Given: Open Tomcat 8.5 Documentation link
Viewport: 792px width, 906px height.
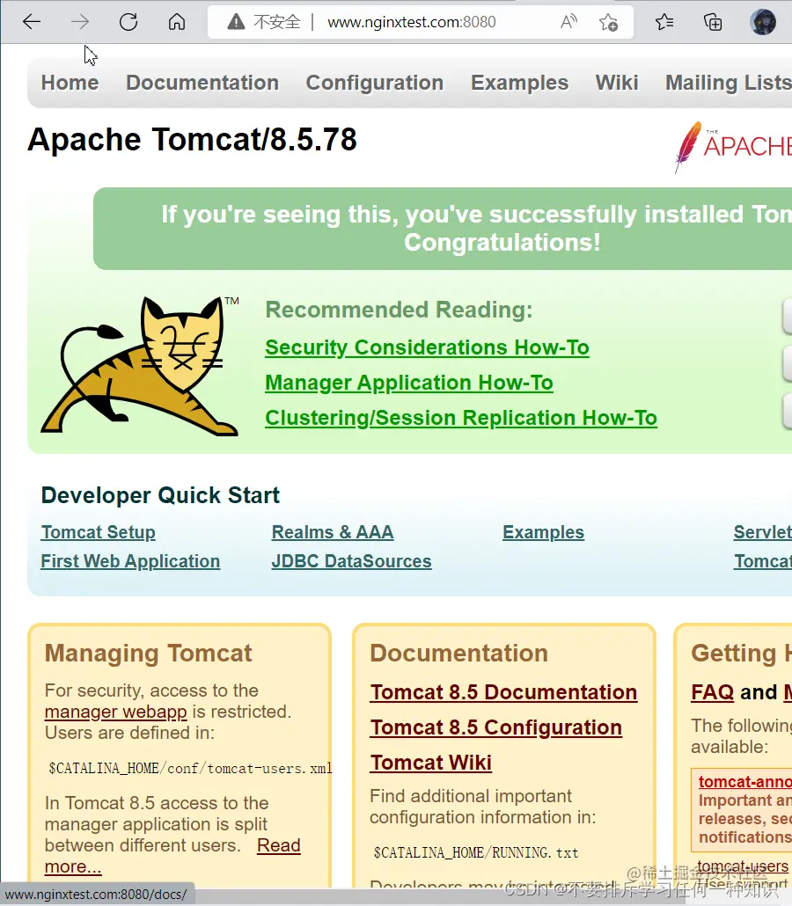Looking at the screenshot, I should coord(503,692).
